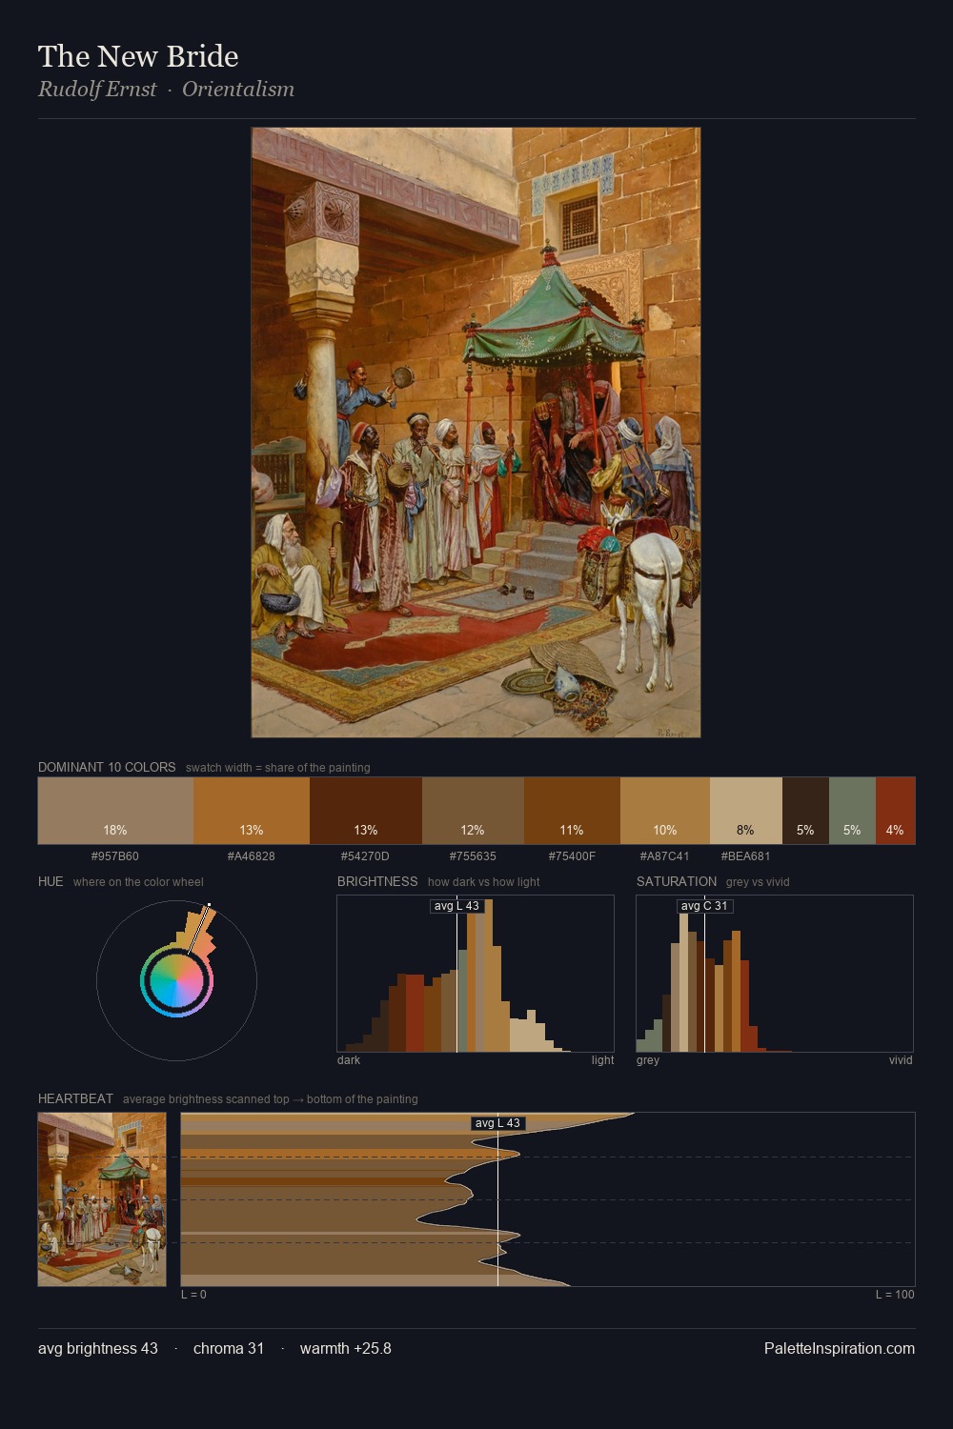Click the title The New Bride
Screen dimensions: 953x1429
click(138, 56)
